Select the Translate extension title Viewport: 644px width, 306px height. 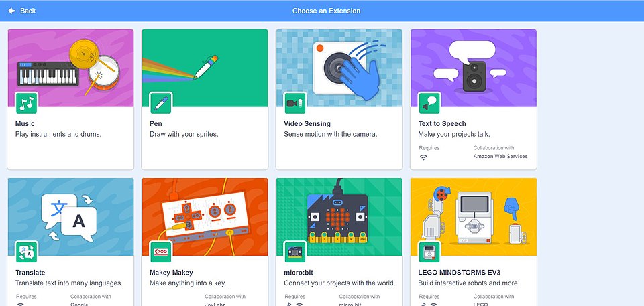pos(30,273)
